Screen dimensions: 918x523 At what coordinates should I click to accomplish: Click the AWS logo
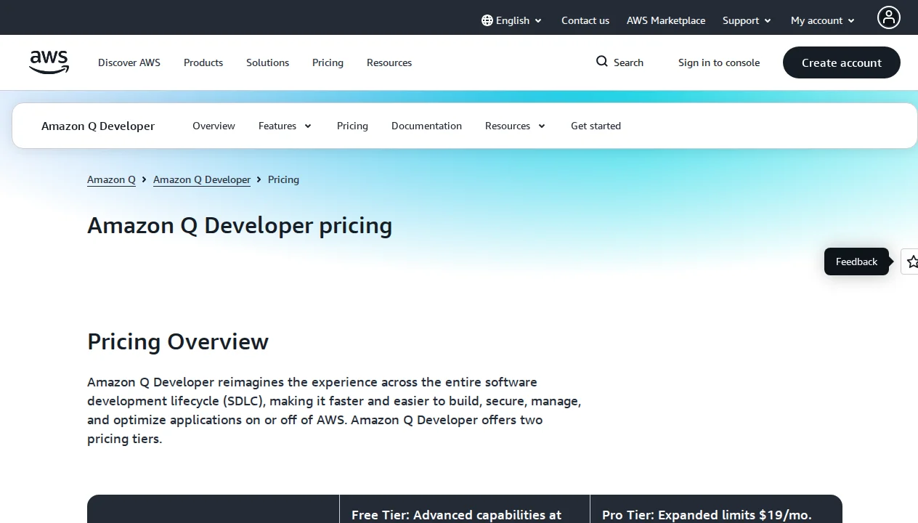pos(48,62)
